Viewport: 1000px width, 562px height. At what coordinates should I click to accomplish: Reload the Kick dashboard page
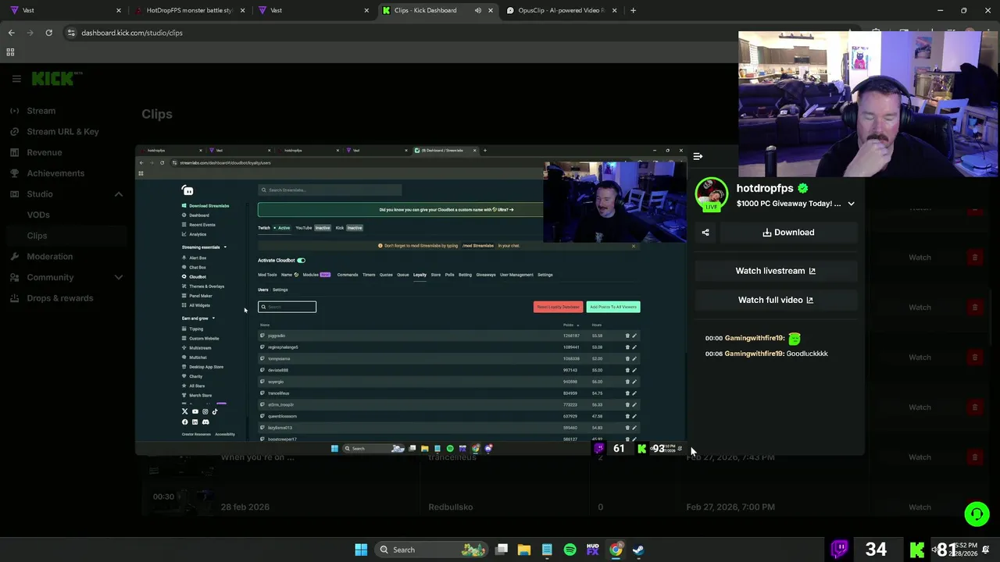tap(48, 33)
